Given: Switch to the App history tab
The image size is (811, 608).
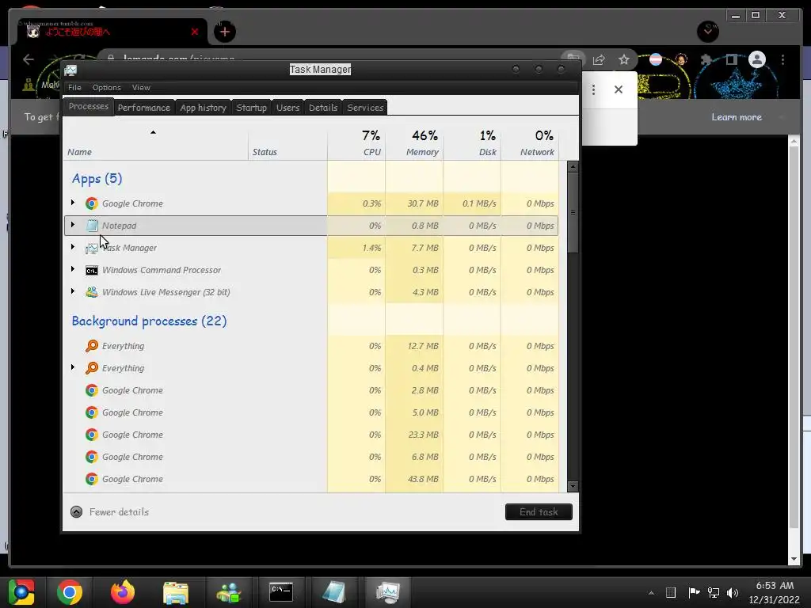Looking at the screenshot, I should [x=204, y=108].
